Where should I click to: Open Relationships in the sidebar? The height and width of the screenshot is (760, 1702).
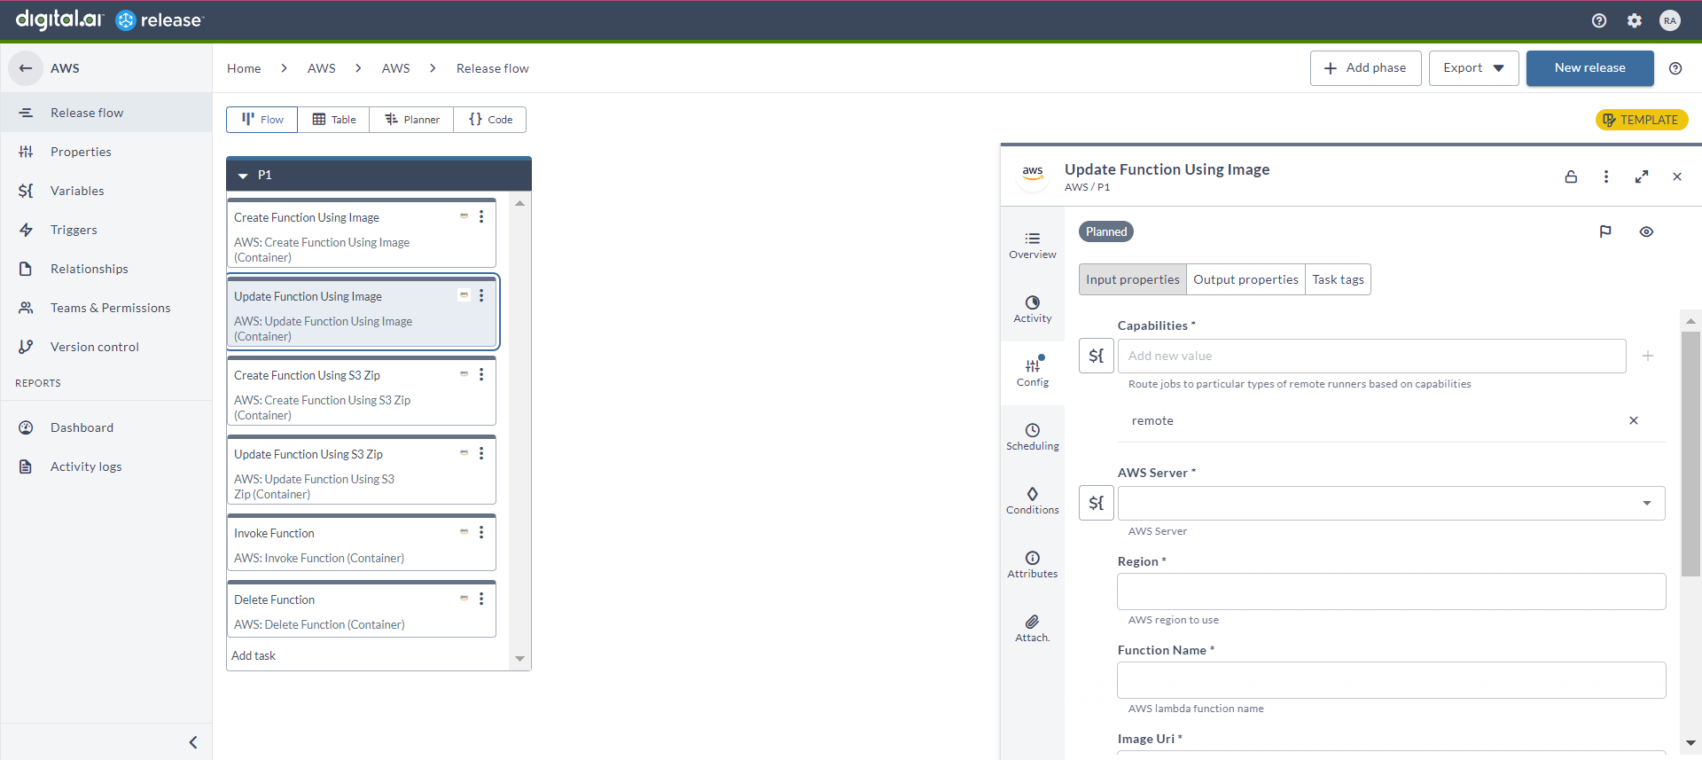(x=106, y=269)
